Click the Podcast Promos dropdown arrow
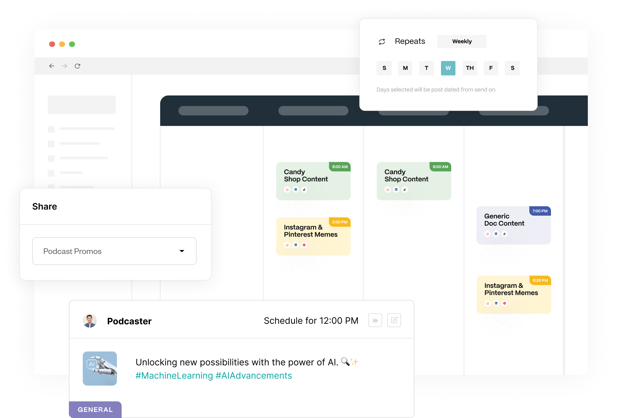This screenshot has height=418, width=619. (182, 251)
